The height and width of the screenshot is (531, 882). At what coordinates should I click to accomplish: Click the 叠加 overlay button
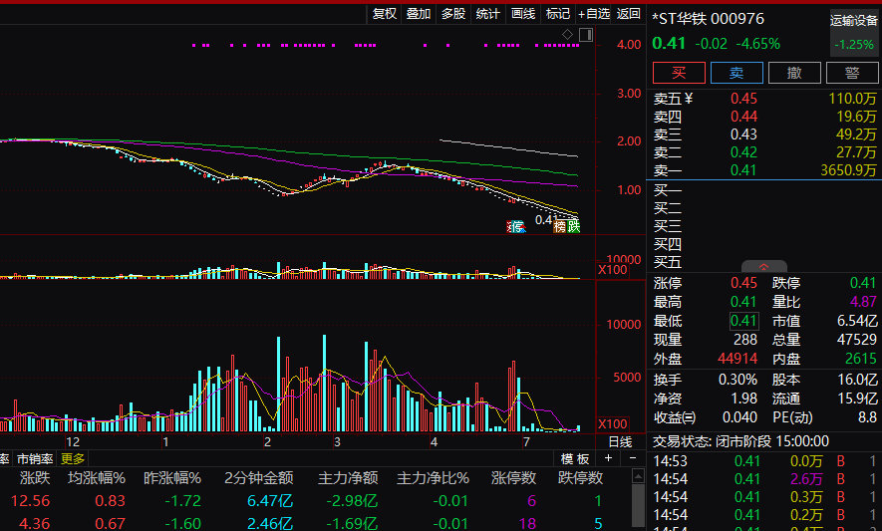419,14
